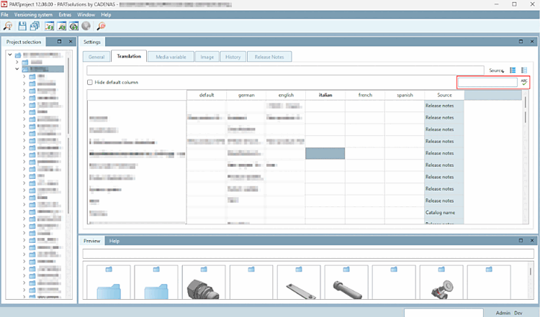Open the Help tab in preview panel
This screenshot has height=317, width=540.
point(114,241)
